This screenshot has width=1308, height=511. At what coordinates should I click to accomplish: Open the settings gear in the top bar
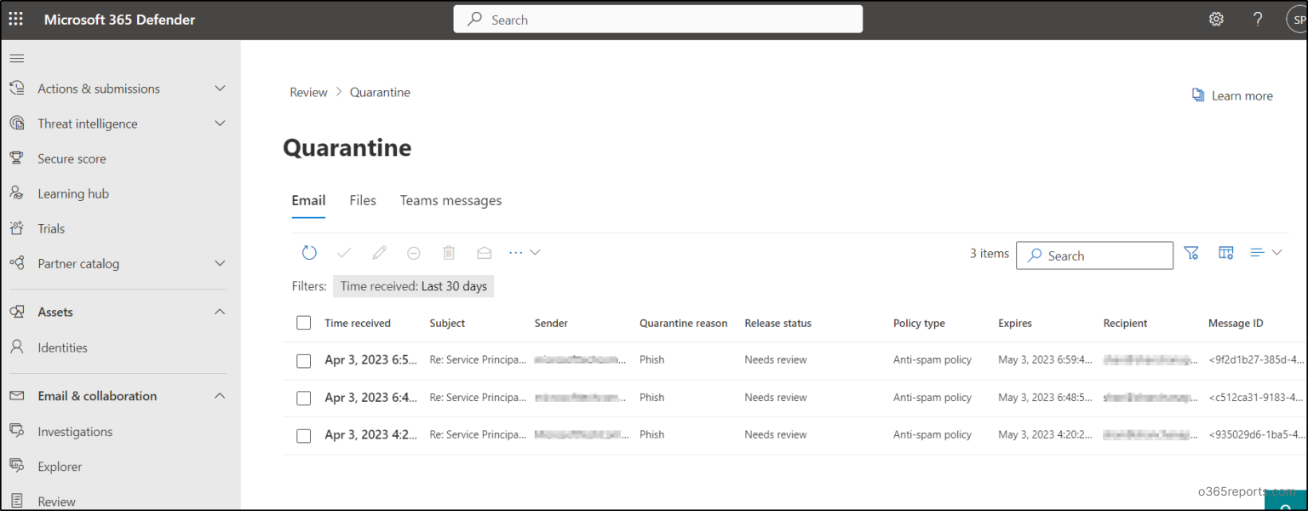[x=1216, y=18]
